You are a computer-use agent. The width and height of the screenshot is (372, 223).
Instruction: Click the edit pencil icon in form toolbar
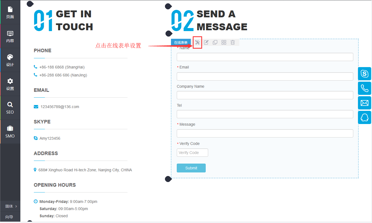point(206,42)
